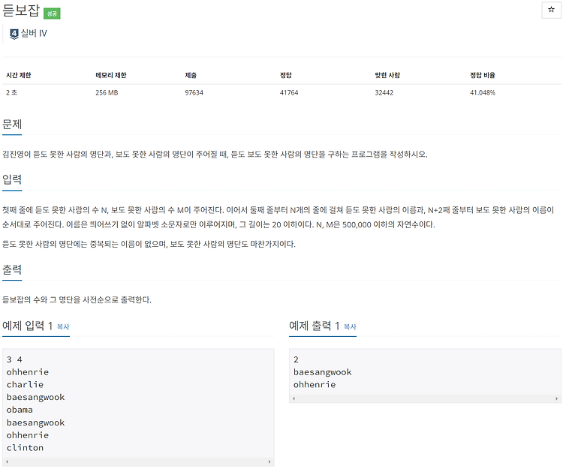The height and width of the screenshot is (469, 563).
Task: Click the green 성공 status label
Action: pyautogui.click(x=52, y=14)
